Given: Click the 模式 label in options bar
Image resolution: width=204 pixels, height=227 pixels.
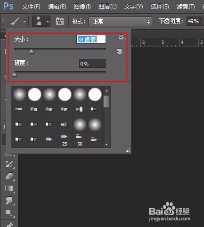Looking at the screenshot, I should click(x=79, y=21).
